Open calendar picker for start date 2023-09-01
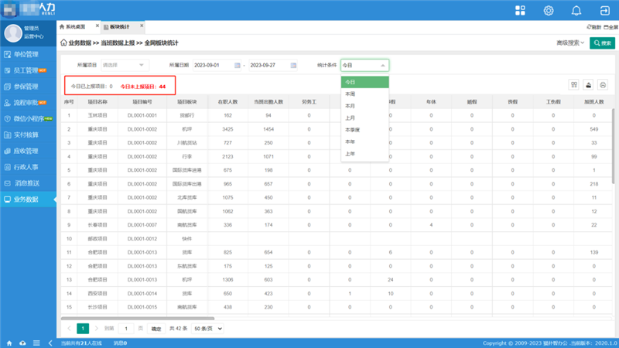 click(x=238, y=66)
